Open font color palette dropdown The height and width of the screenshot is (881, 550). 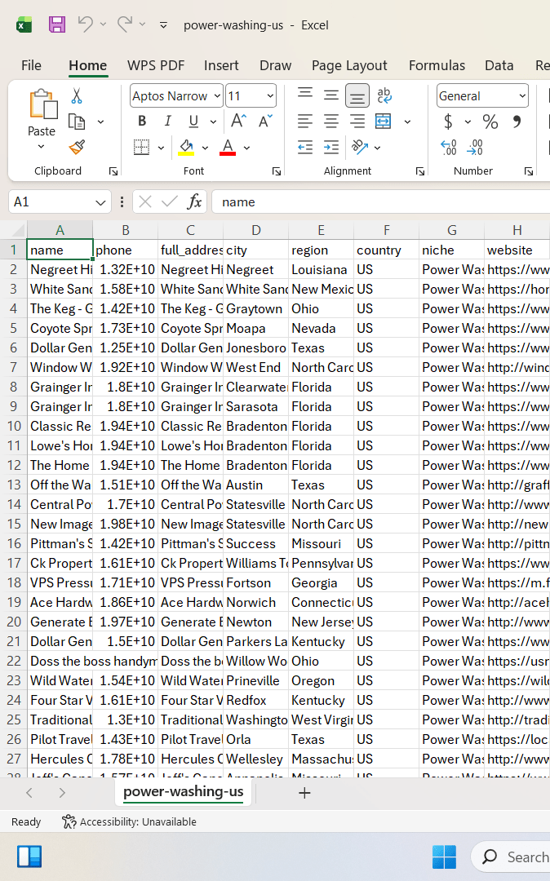246,148
